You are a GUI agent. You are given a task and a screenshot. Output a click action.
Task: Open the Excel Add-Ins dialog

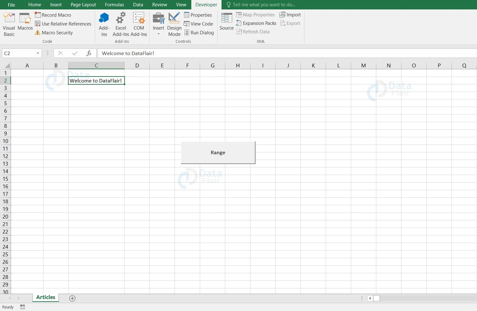121,24
